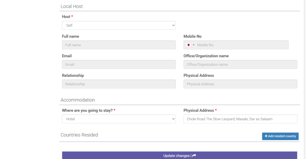Open the country code arrow beside the flag

click(x=194, y=45)
